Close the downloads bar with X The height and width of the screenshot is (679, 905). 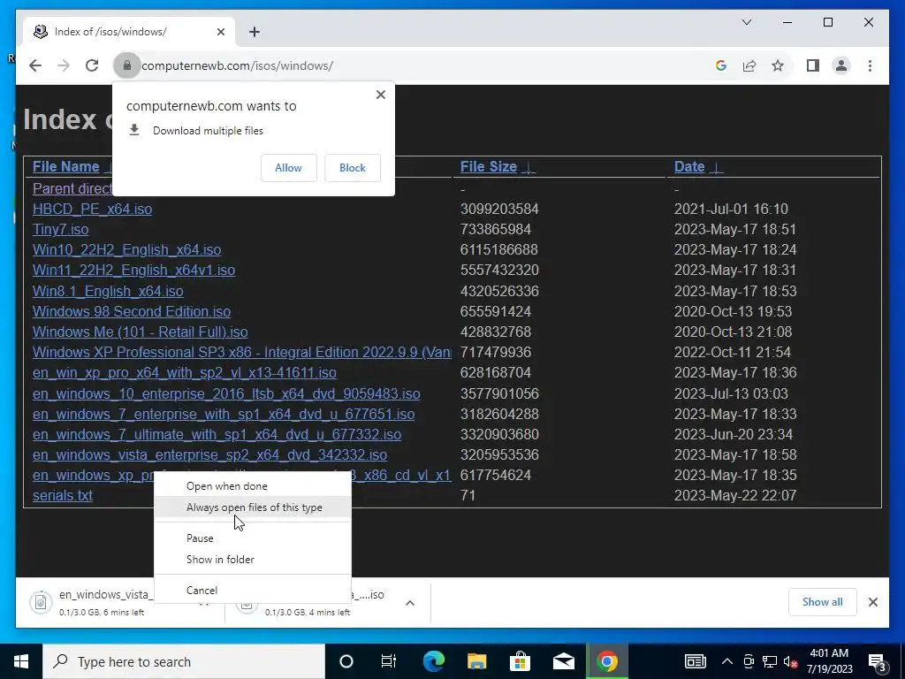click(872, 602)
